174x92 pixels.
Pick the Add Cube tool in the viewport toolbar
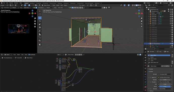[x=40, y=38]
